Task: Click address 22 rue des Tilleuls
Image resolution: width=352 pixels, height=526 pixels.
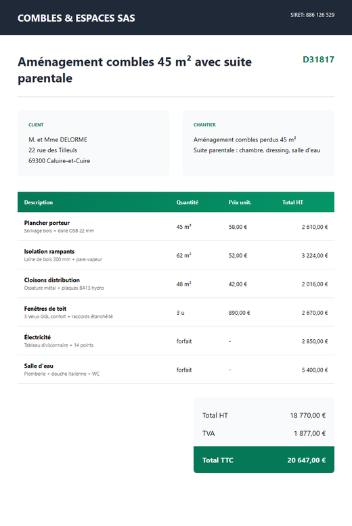Action: (53, 150)
